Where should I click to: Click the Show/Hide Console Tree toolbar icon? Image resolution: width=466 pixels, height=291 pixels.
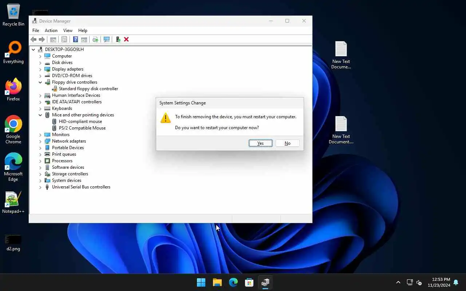pyautogui.click(x=53, y=39)
